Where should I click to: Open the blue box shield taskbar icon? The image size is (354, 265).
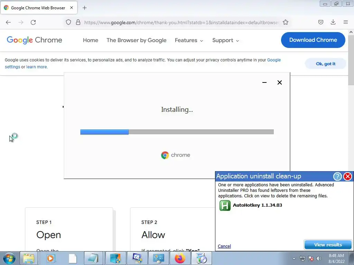[115, 258]
